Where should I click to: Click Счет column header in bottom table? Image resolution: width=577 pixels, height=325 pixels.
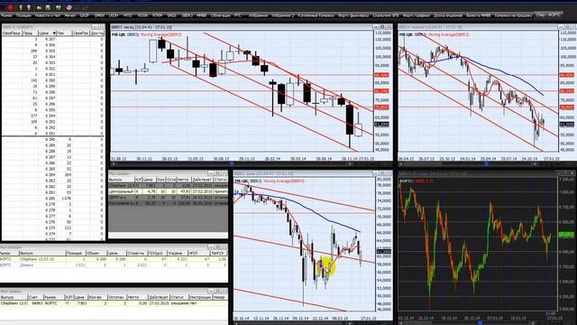pos(37,297)
